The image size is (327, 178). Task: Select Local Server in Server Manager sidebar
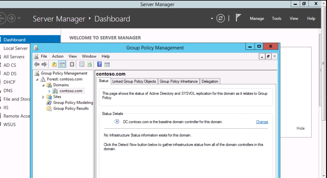[x=15, y=48]
